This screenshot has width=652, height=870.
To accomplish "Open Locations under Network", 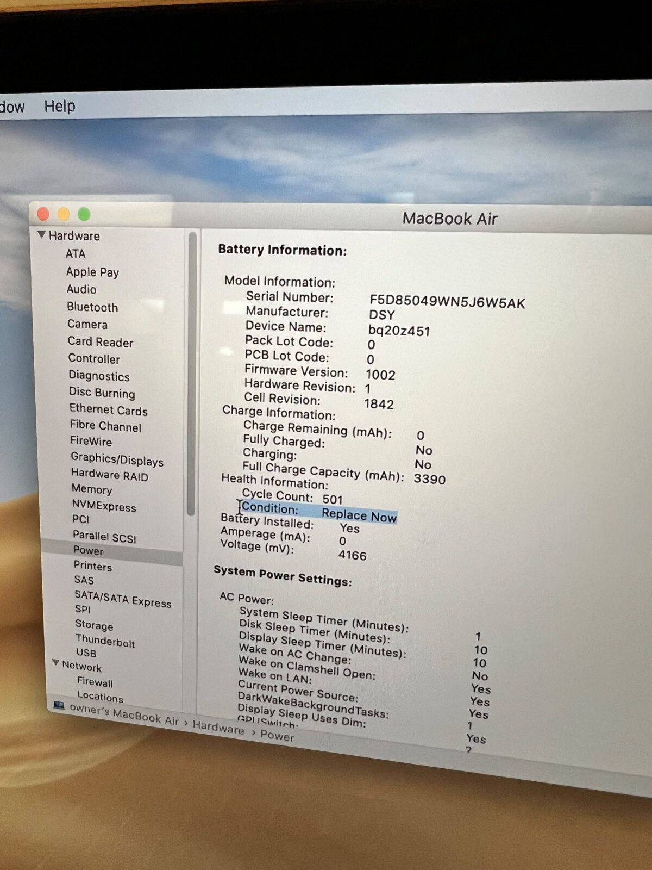I will (100, 697).
